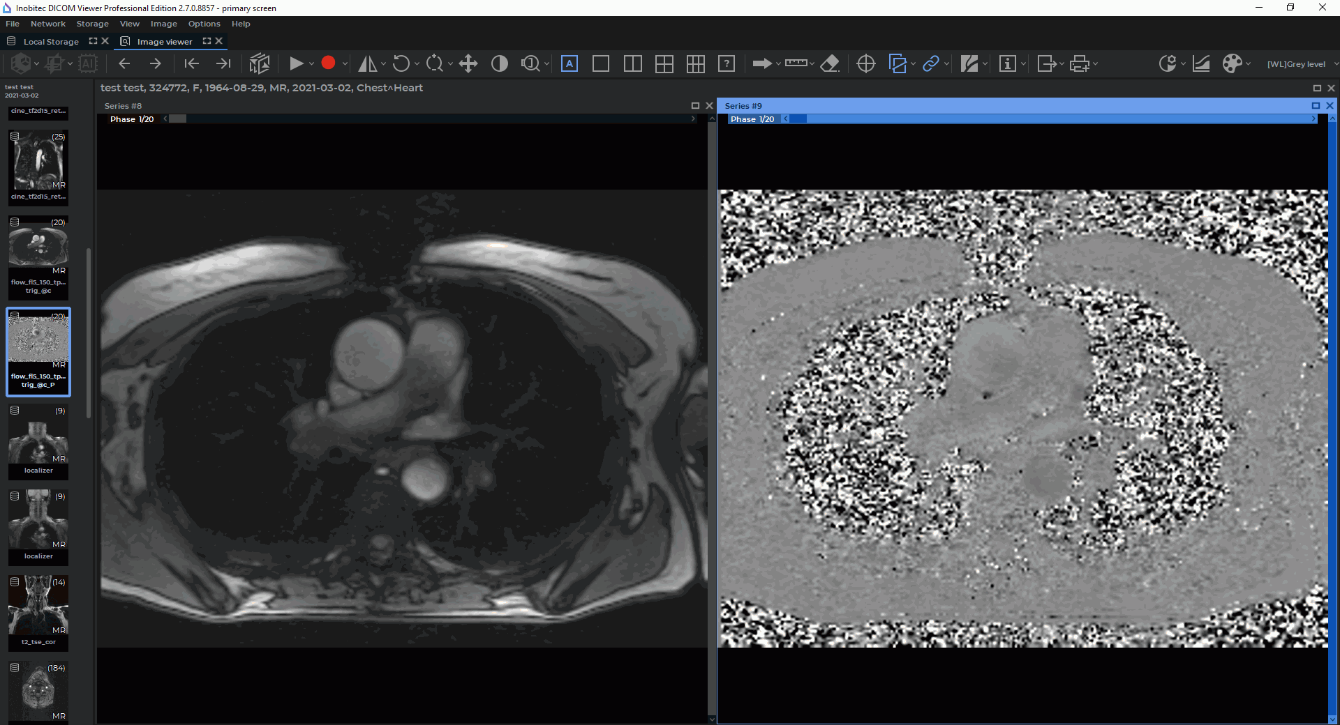The image size is (1340, 725).
Task: Select the flip image tool
Action: point(367,63)
